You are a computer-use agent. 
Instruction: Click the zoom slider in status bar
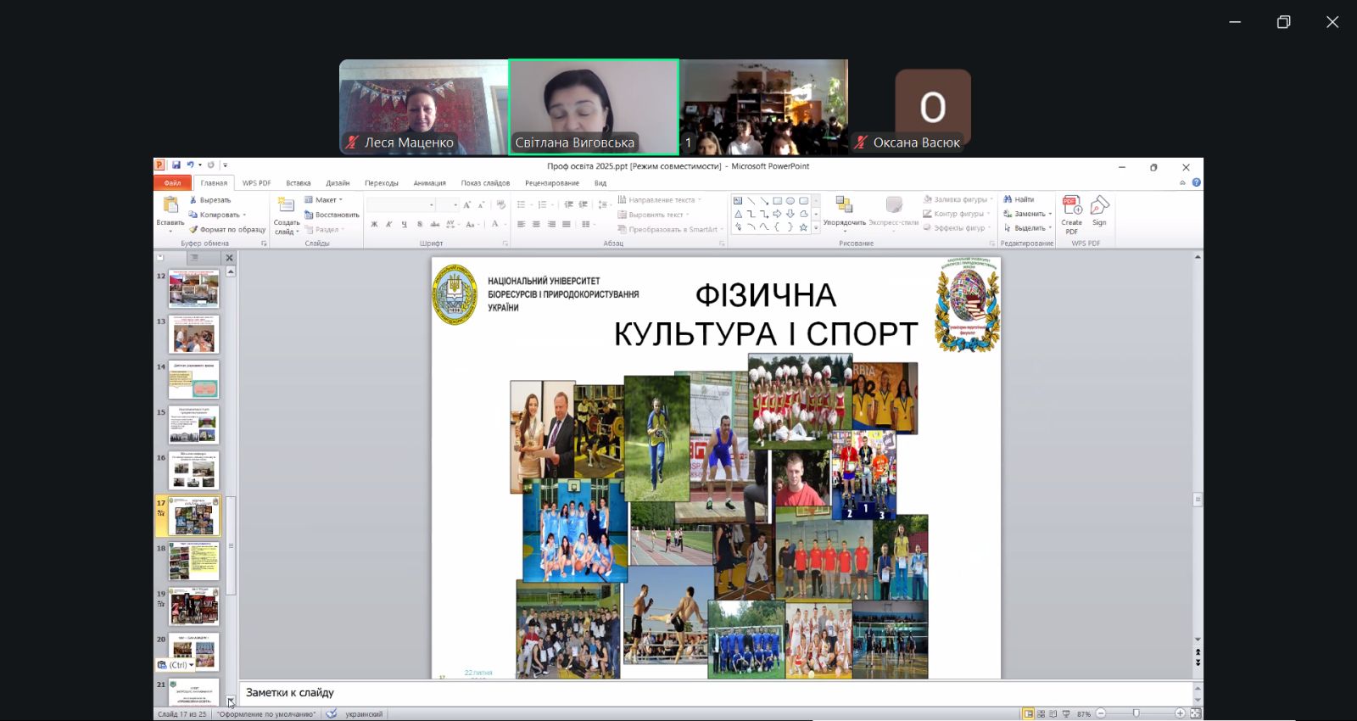tap(1136, 714)
